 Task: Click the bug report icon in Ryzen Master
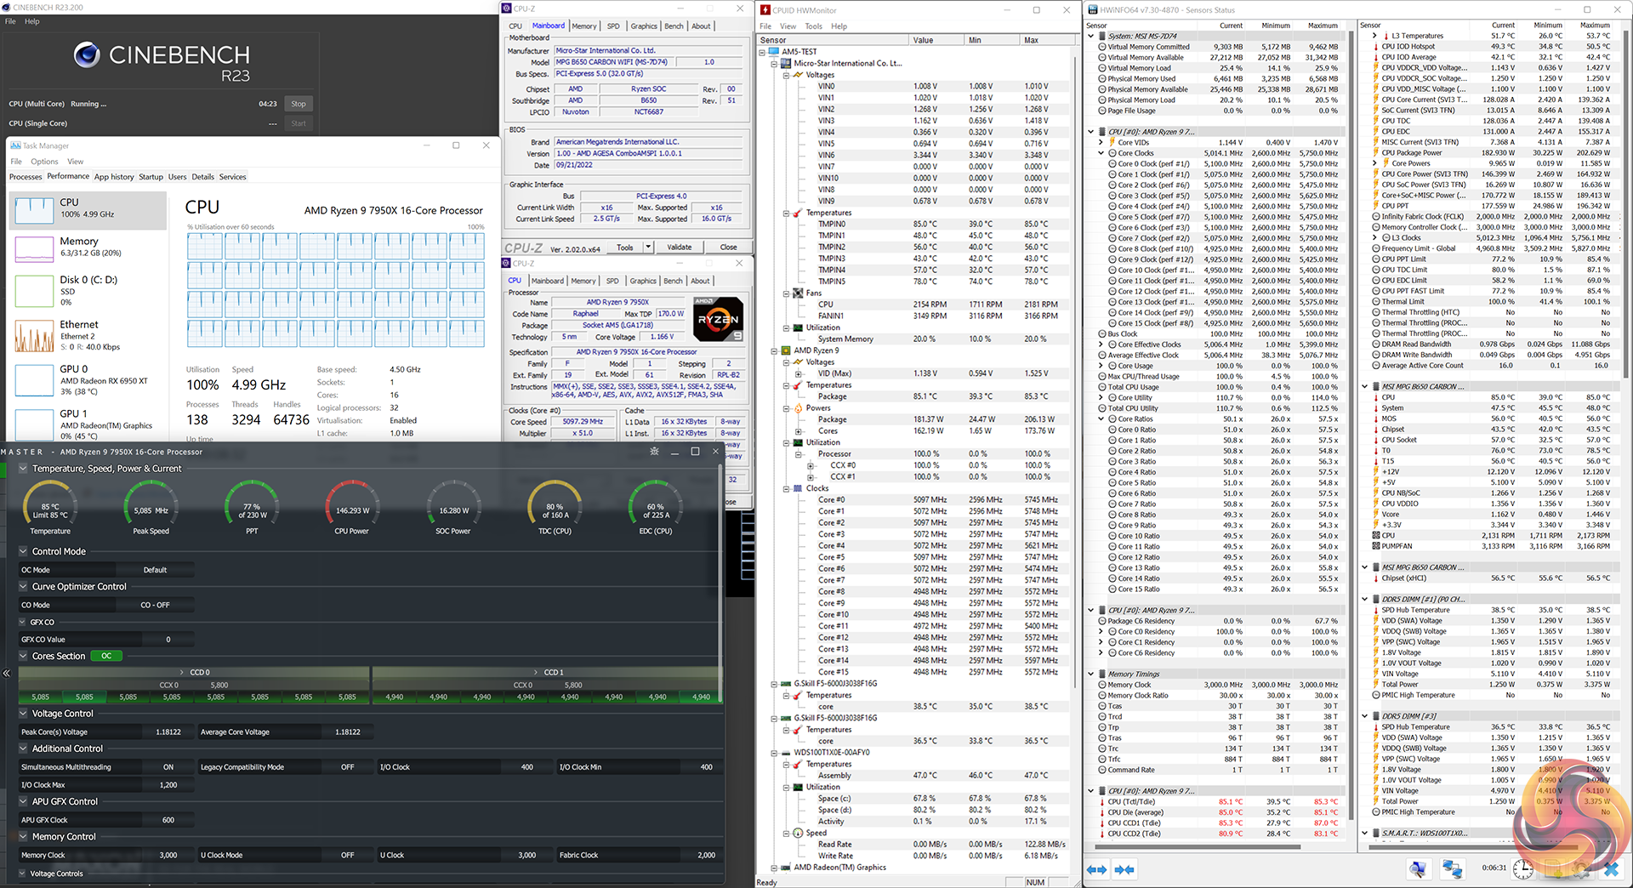click(653, 452)
